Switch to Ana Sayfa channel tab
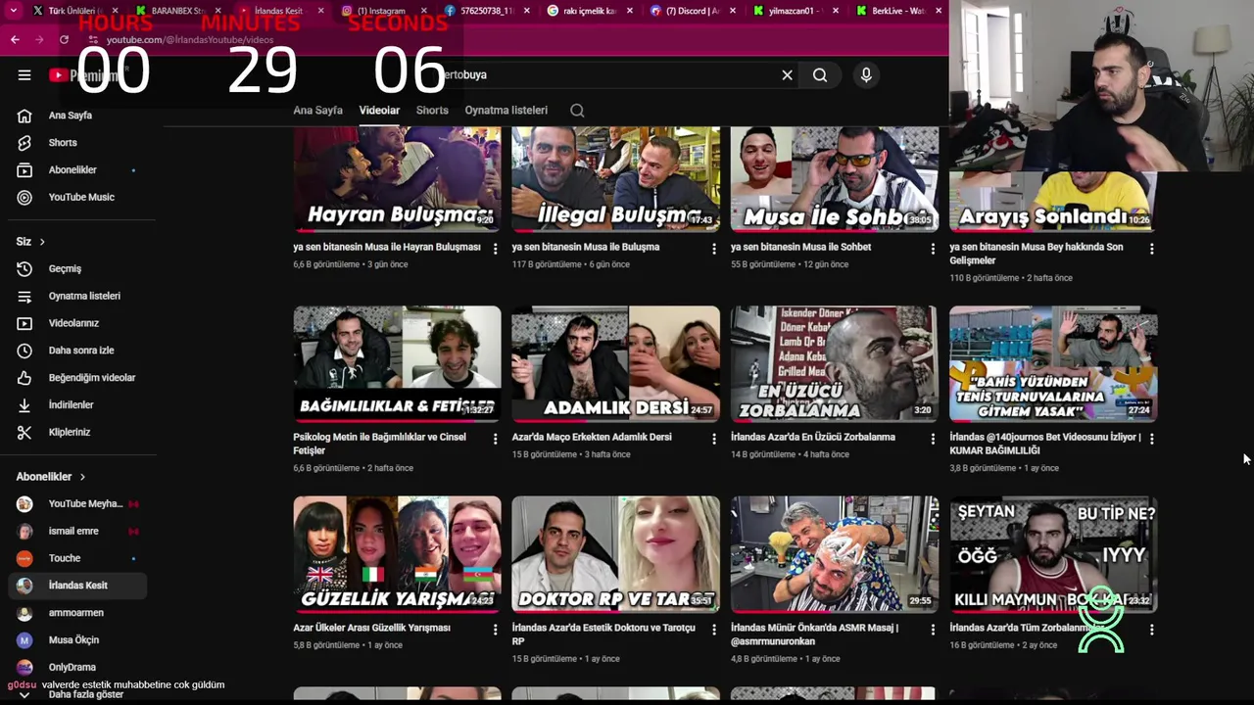 tap(317, 111)
